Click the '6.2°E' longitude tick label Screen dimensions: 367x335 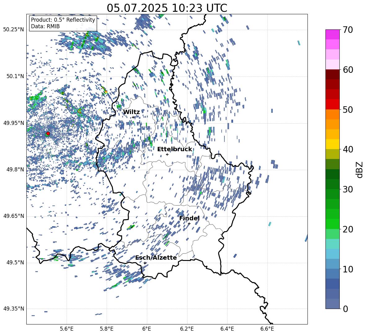coord(187,329)
